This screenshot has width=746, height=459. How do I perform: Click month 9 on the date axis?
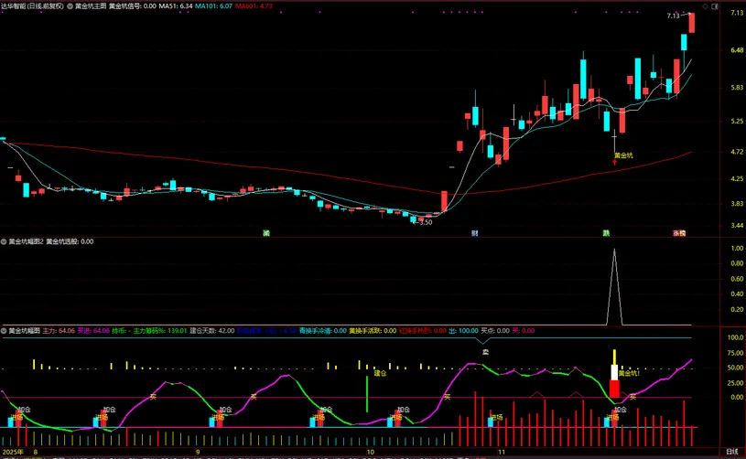(x=198, y=452)
